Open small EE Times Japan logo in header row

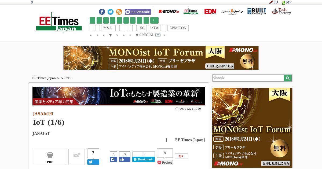(x=191, y=12)
